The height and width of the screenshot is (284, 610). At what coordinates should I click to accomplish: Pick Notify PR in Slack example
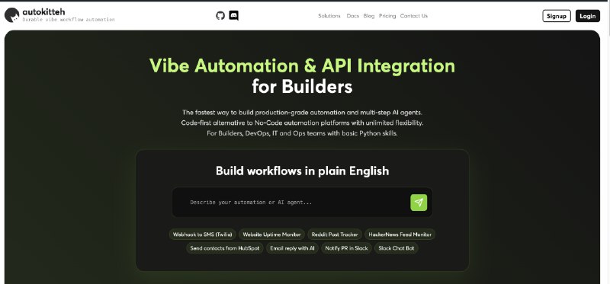point(346,248)
